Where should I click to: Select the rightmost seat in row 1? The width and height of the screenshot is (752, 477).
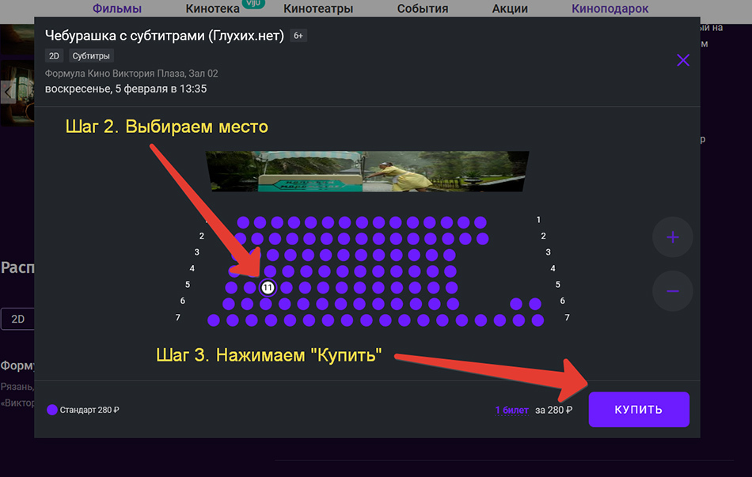pos(480,222)
